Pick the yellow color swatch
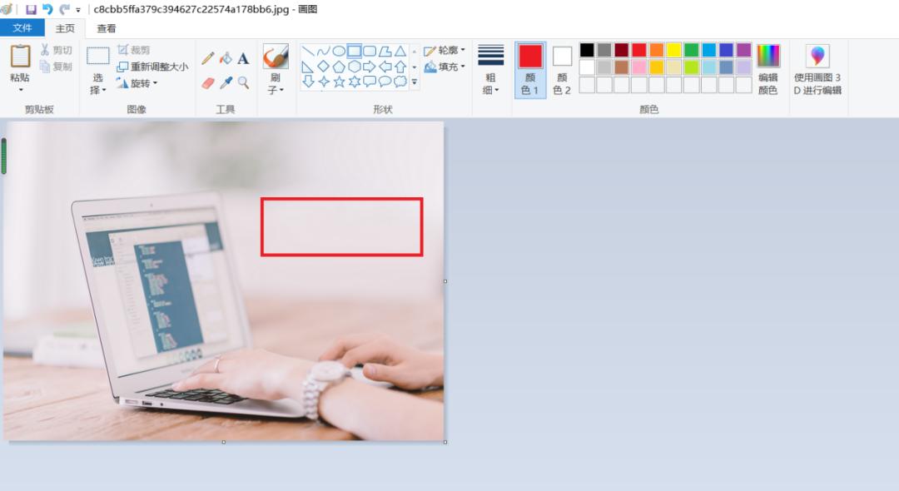The width and height of the screenshot is (899, 491). (x=673, y=50)
